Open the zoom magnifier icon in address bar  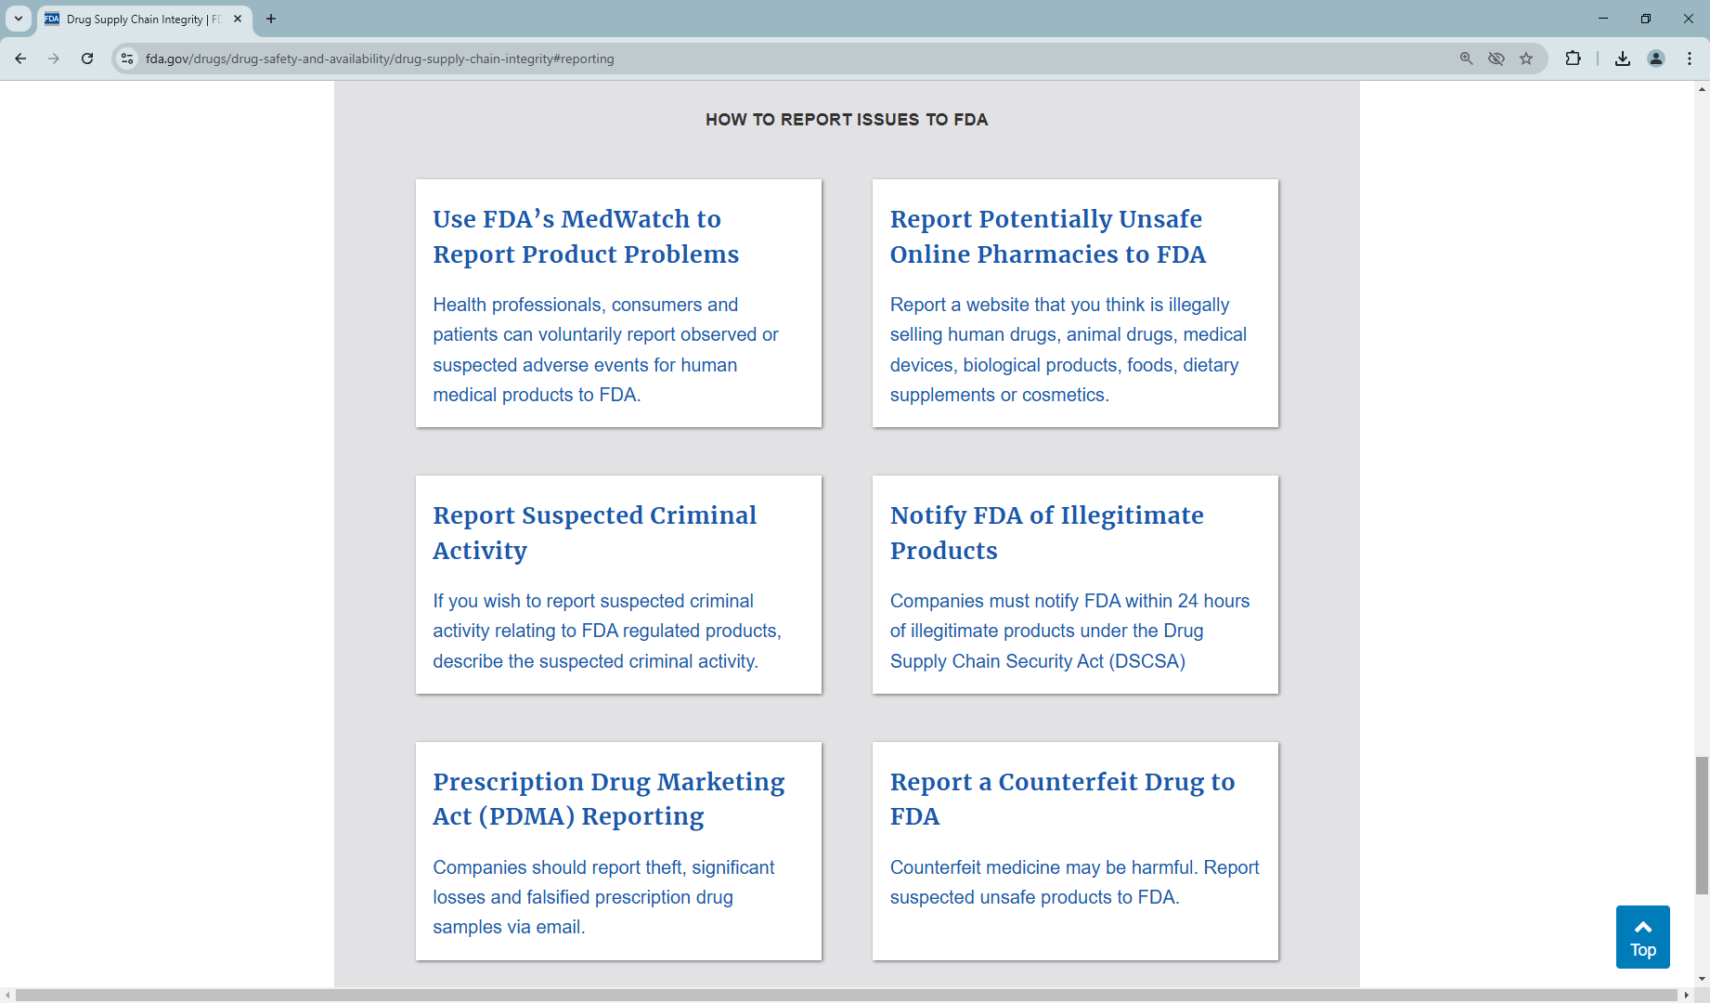1467,59
